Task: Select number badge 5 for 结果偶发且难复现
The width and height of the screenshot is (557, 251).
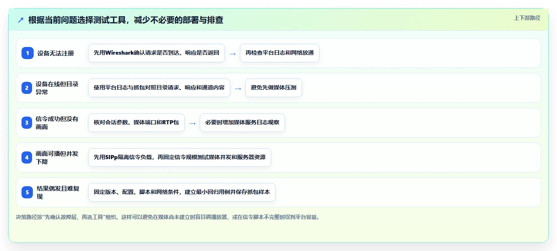Action: (x=28, y=192)
